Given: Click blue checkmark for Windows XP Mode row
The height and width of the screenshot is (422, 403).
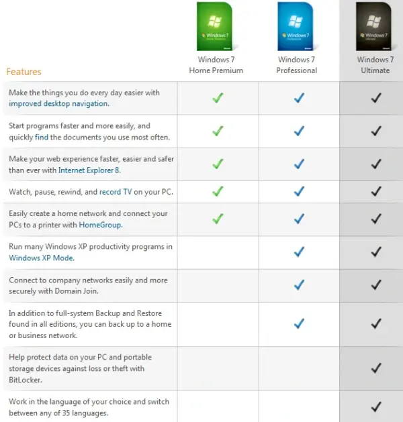Looking at the screenshot, I should tap(299, 252).
